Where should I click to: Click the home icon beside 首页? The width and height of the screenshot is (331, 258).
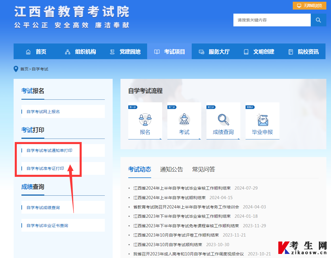(28, 51)
